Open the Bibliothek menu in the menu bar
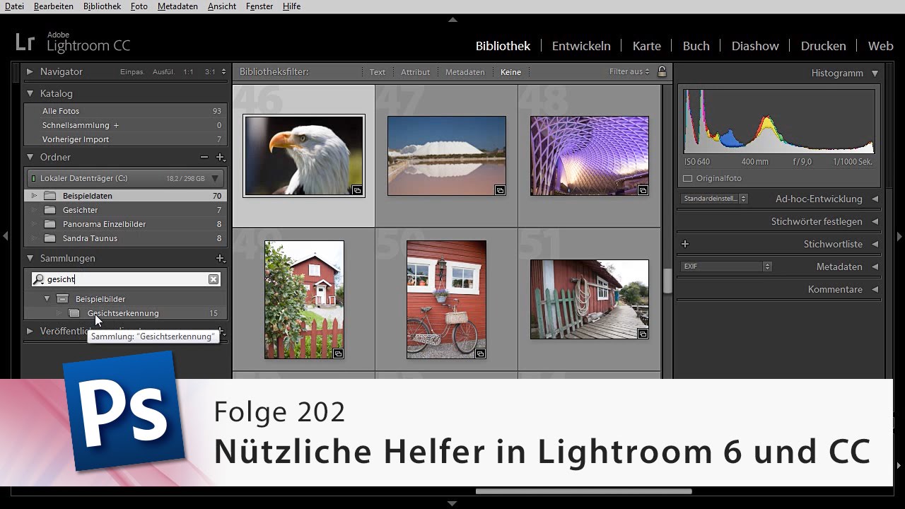The width and height of the screenshot is (905, 509). click(x=102, y=6)
